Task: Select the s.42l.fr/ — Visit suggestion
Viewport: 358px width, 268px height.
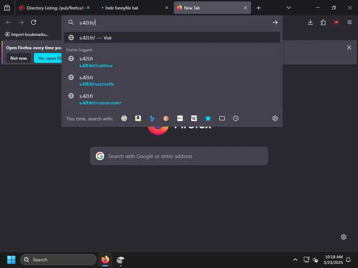Action: coord(172,38)
